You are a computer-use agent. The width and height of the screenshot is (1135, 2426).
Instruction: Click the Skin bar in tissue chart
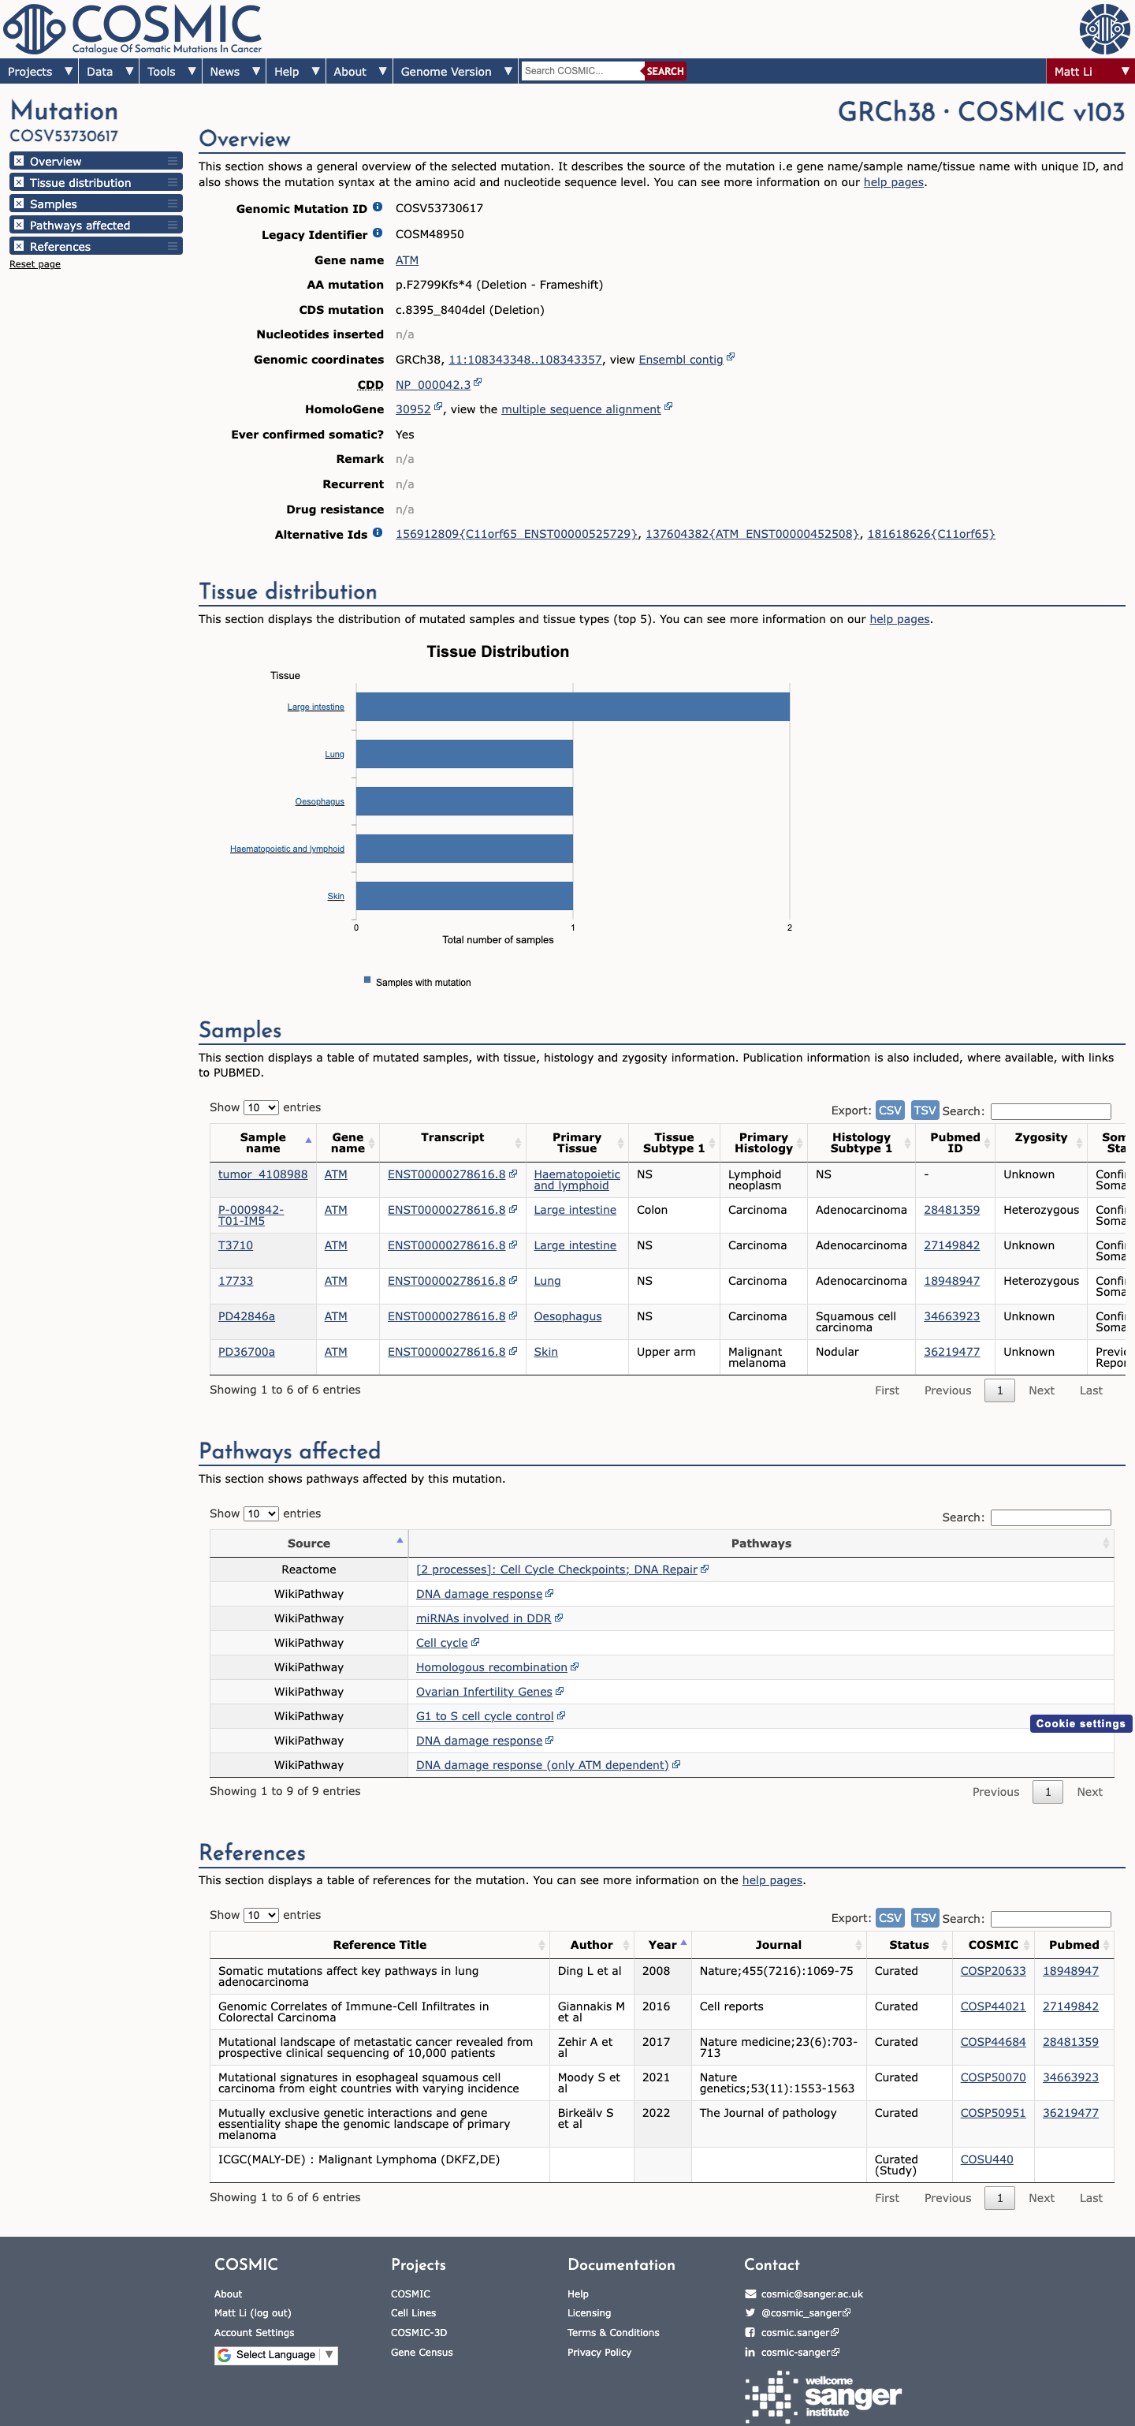tap(464, 896)
